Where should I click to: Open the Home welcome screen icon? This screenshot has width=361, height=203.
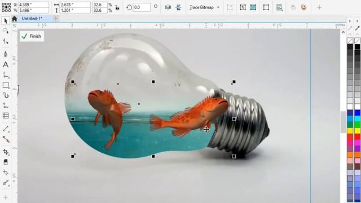tap(15, 19)
